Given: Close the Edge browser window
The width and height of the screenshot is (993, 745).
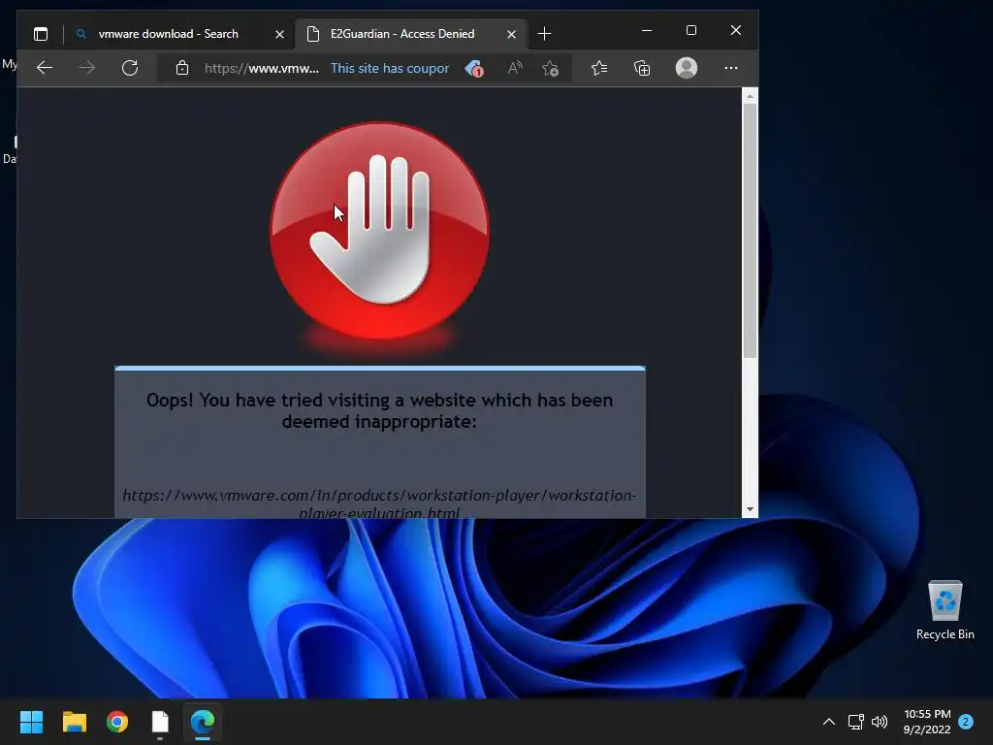Looking at the screenshot, I should tap(735, 30).
